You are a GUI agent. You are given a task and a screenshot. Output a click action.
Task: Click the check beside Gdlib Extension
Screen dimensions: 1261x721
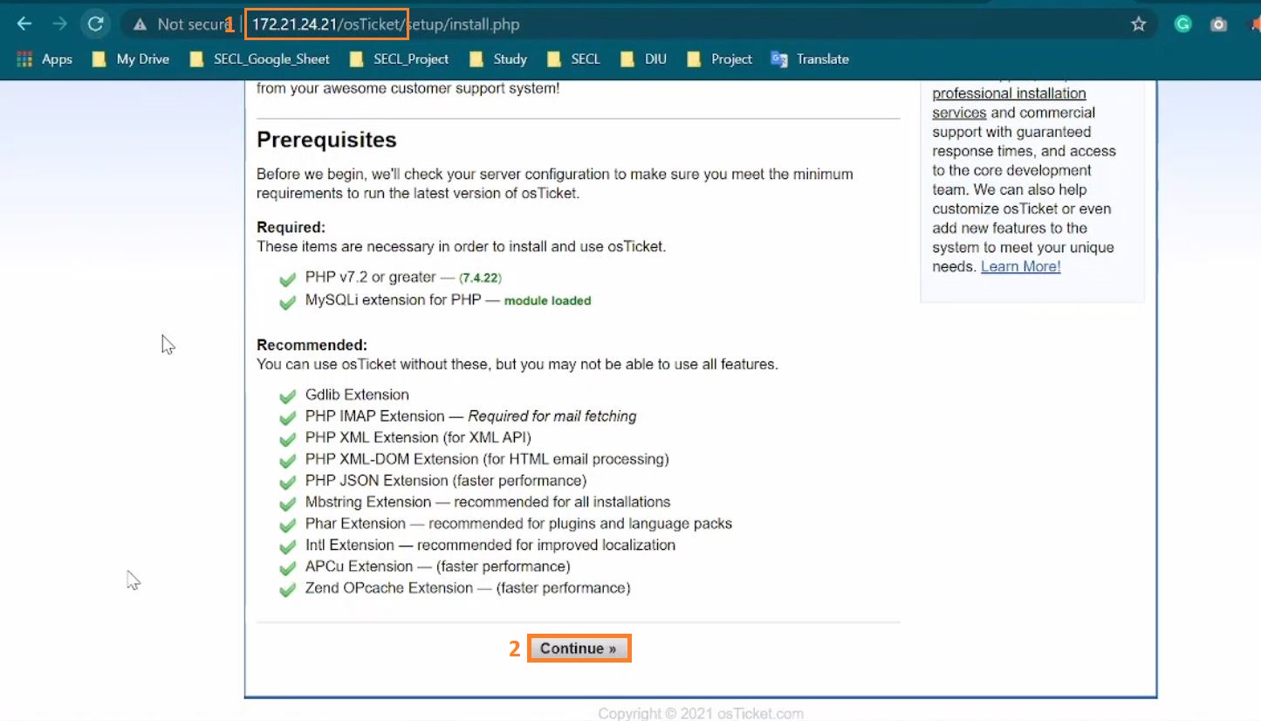click(287, 396)
